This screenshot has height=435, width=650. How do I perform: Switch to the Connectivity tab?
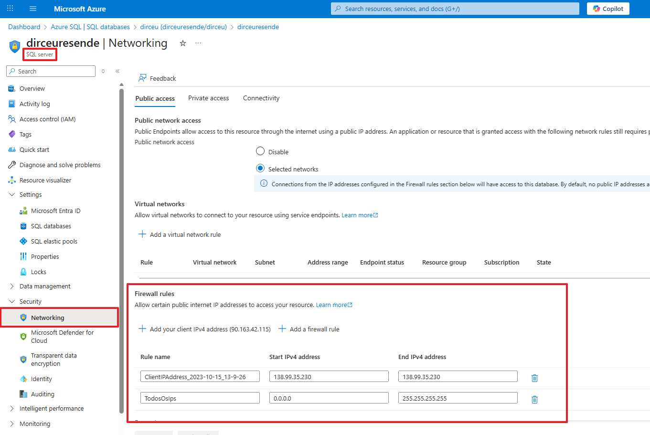coord(261,98)
